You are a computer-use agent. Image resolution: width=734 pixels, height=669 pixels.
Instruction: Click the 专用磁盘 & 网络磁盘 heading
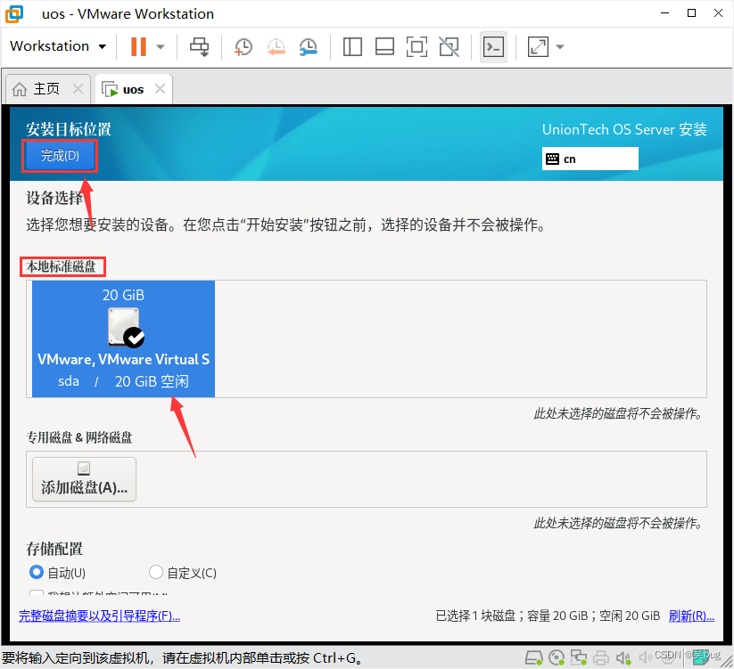pos(79,437)
